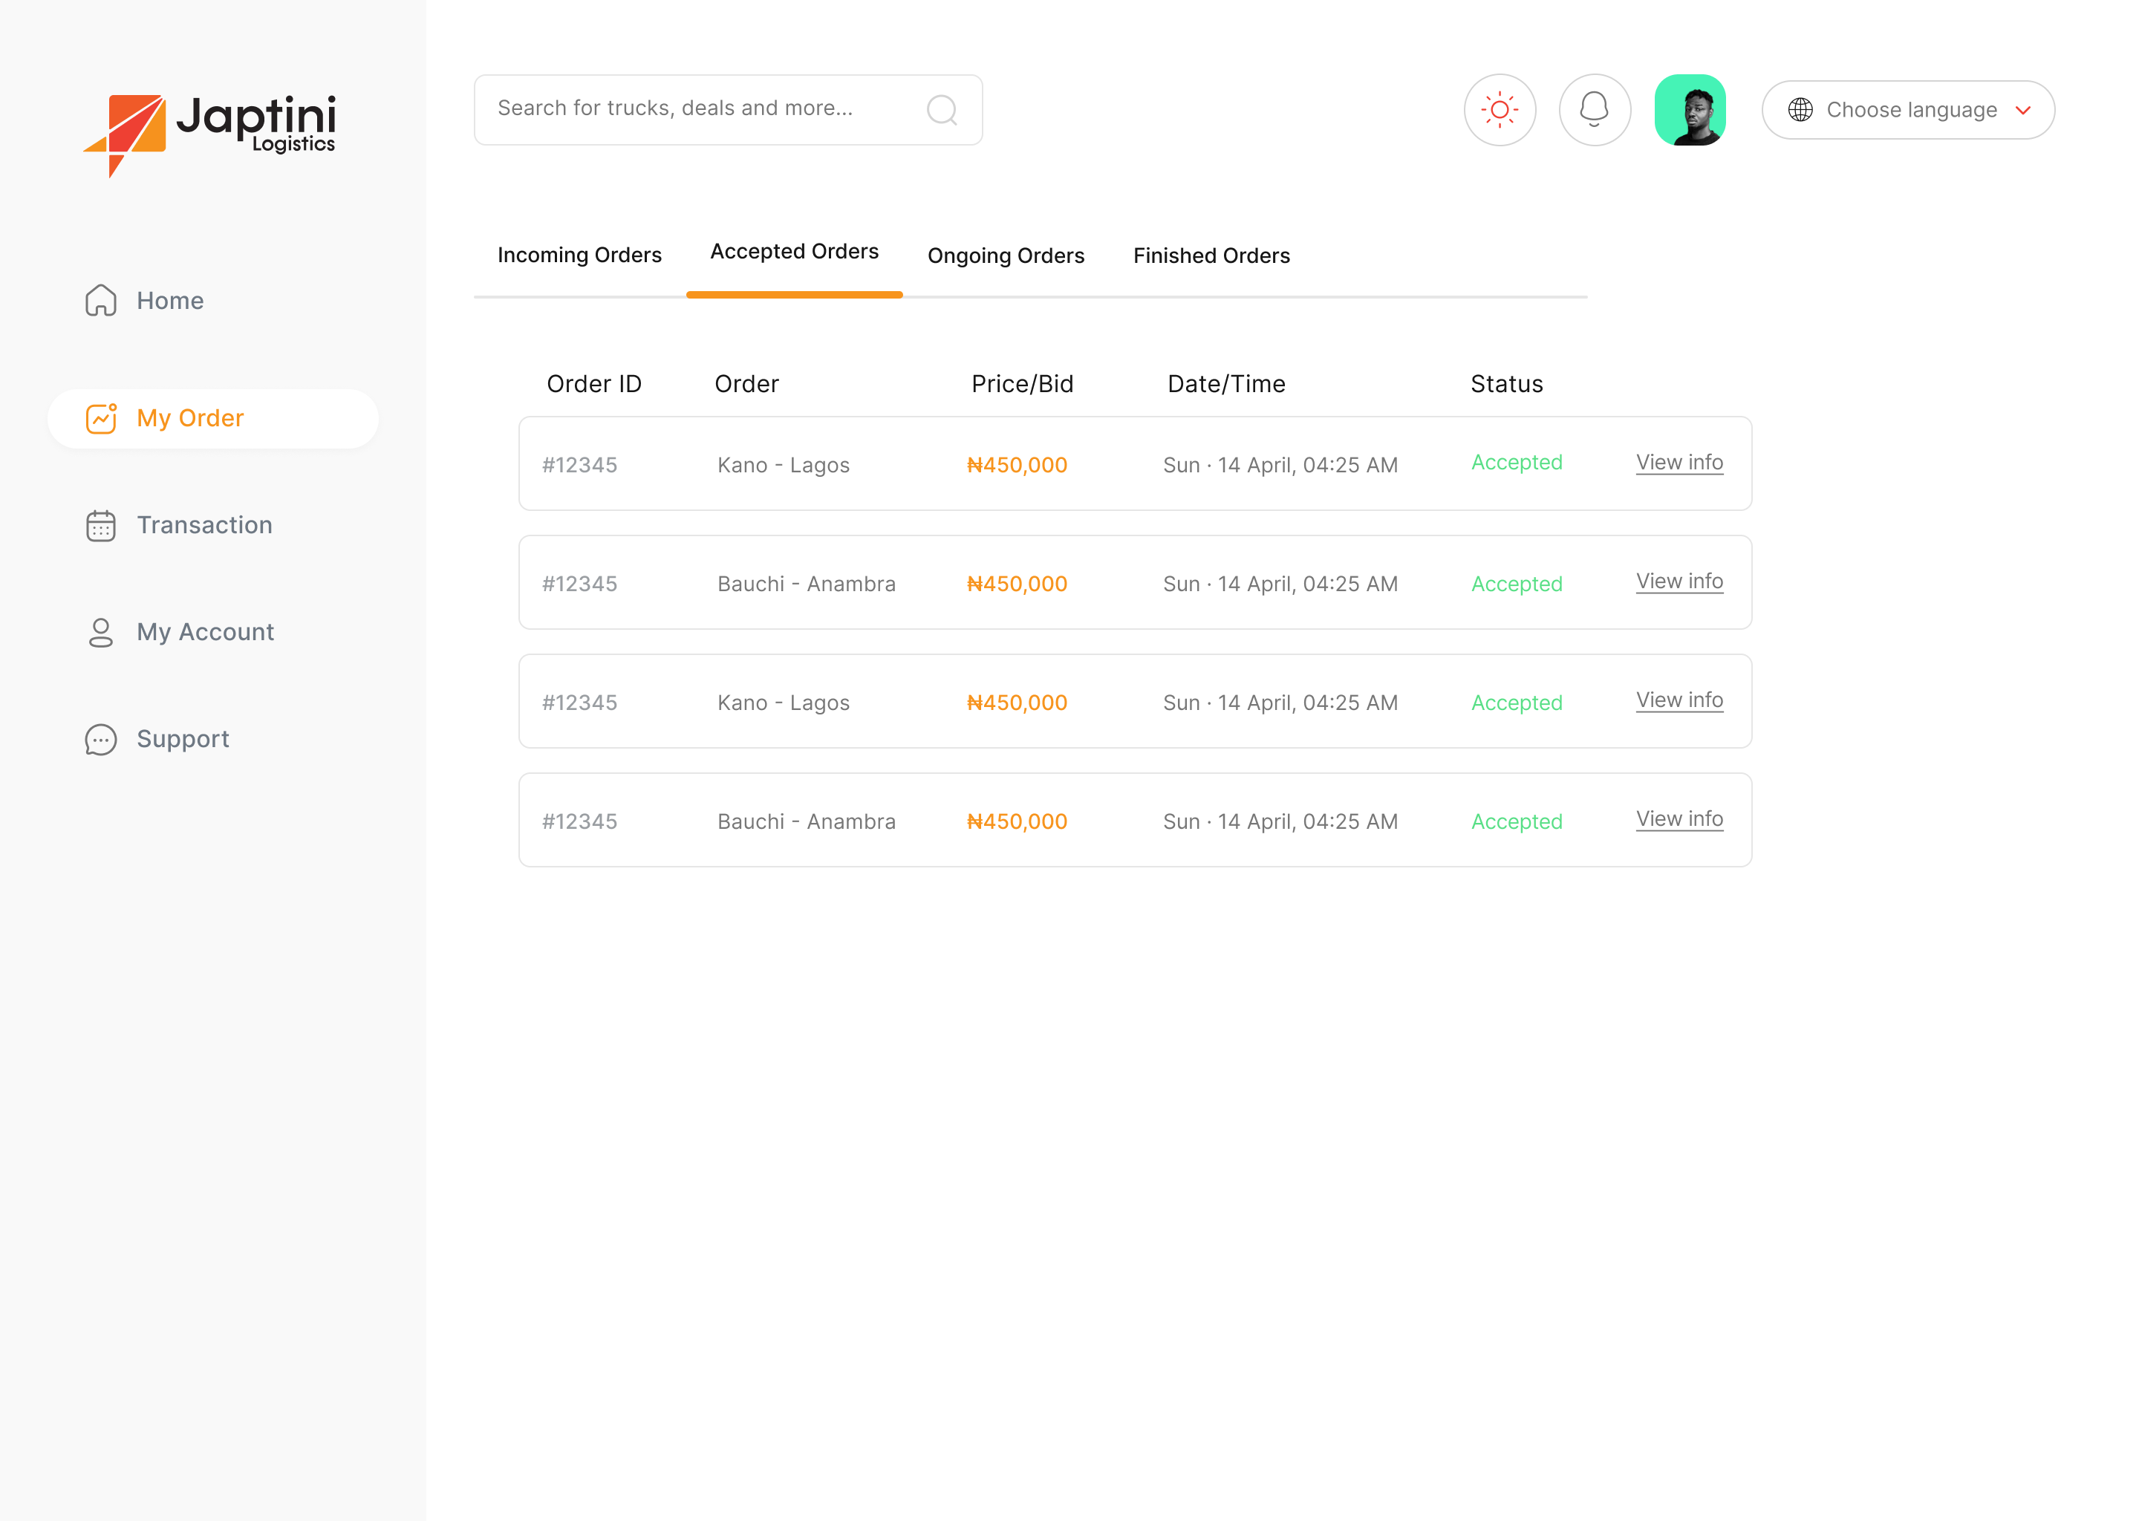2139x1521 pixels.
Task: Click the search magnifier icon
Action: [941, 110]
